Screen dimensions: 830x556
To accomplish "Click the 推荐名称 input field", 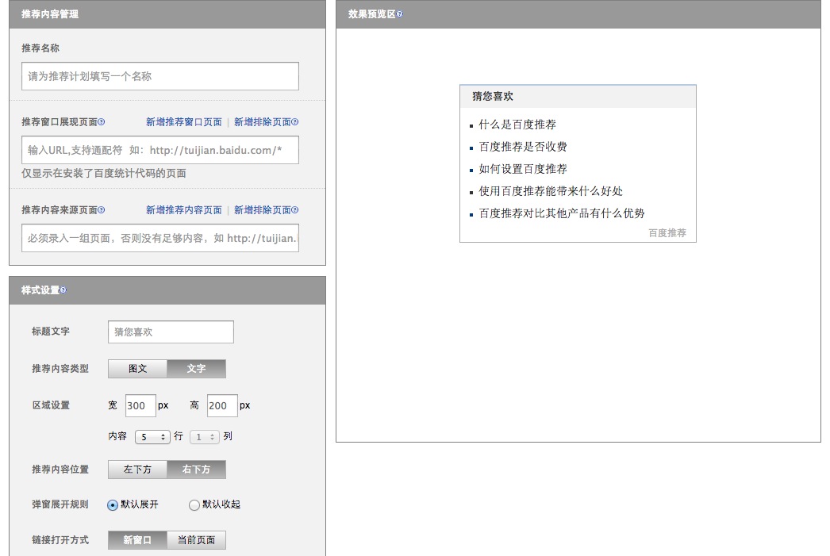I will tap(160, 76).
